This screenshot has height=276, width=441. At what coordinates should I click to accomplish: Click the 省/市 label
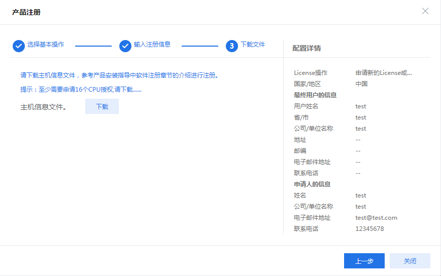301,117
